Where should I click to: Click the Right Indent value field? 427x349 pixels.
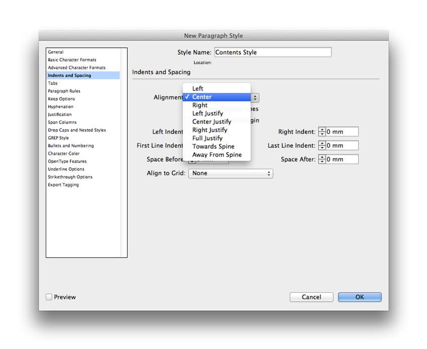(x=342, y=132)
